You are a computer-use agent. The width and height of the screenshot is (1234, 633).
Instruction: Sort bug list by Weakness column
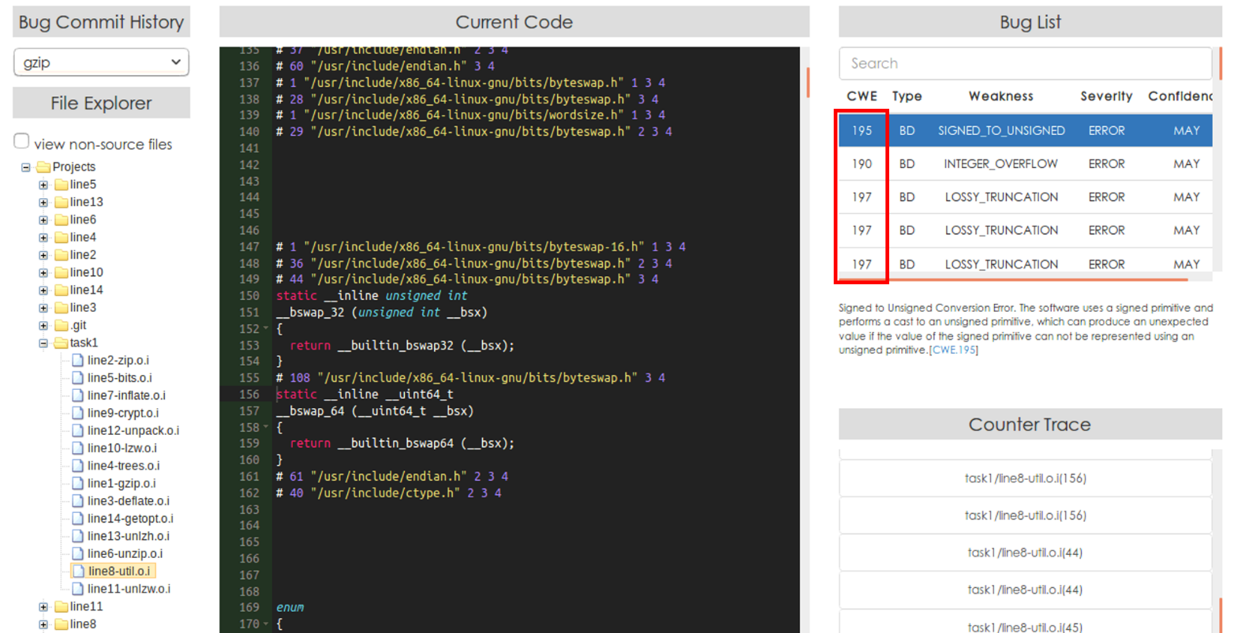(x=1000, y=96)
